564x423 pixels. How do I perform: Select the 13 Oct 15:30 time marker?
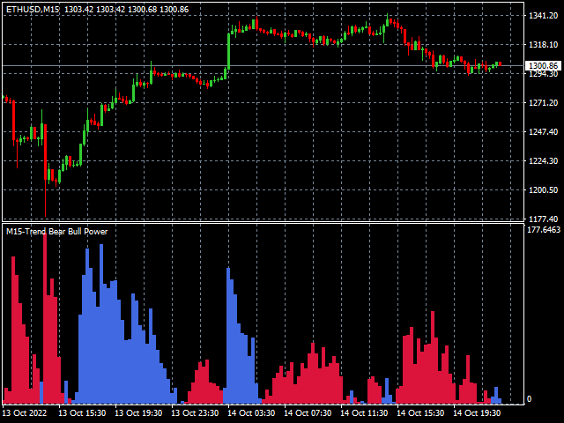(82, 412)
